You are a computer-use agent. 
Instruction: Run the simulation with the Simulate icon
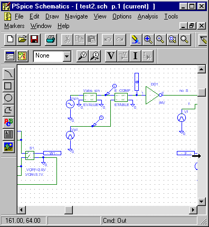tap(22, 56)
